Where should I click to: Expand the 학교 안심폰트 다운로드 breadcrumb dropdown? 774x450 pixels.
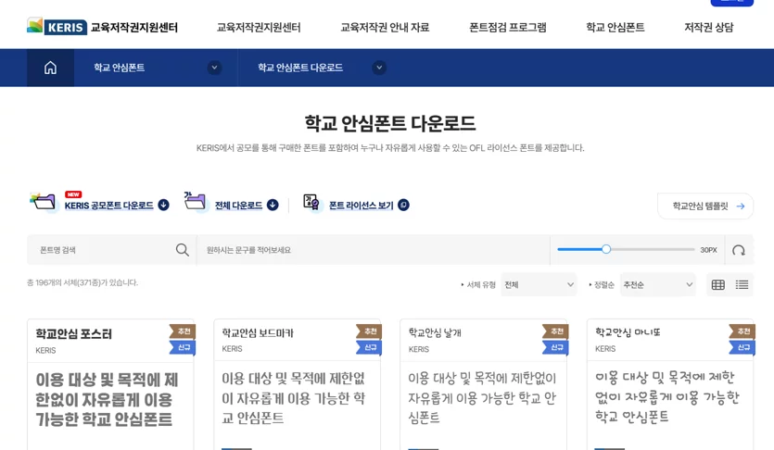click(379, 68)
